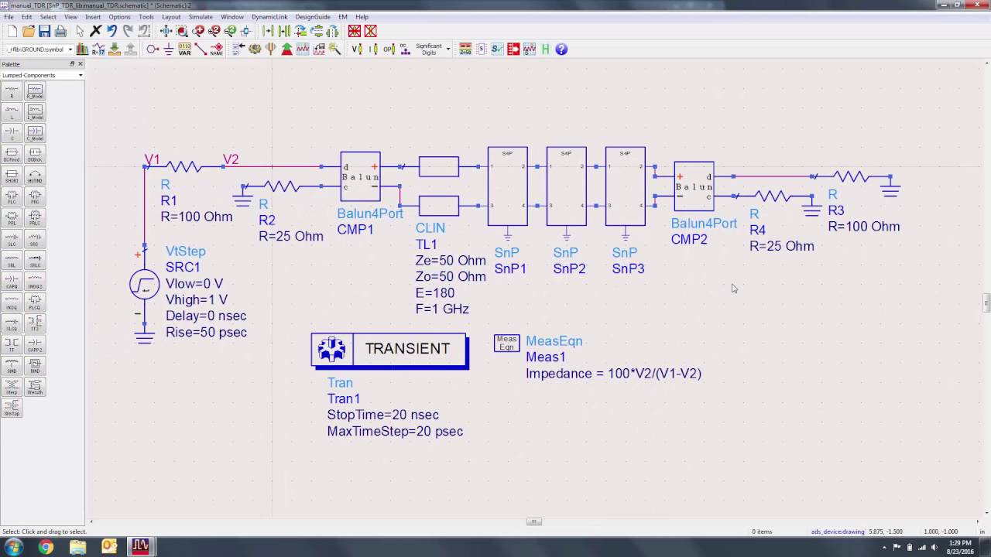Open the rflib:GROUND:symbol component history dropdown

pos(69,50)
